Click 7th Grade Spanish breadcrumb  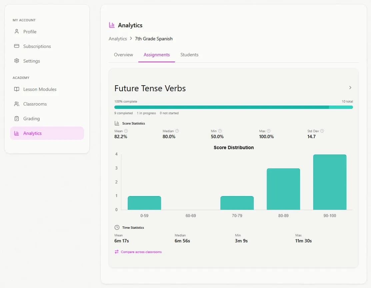pos(154,39)
